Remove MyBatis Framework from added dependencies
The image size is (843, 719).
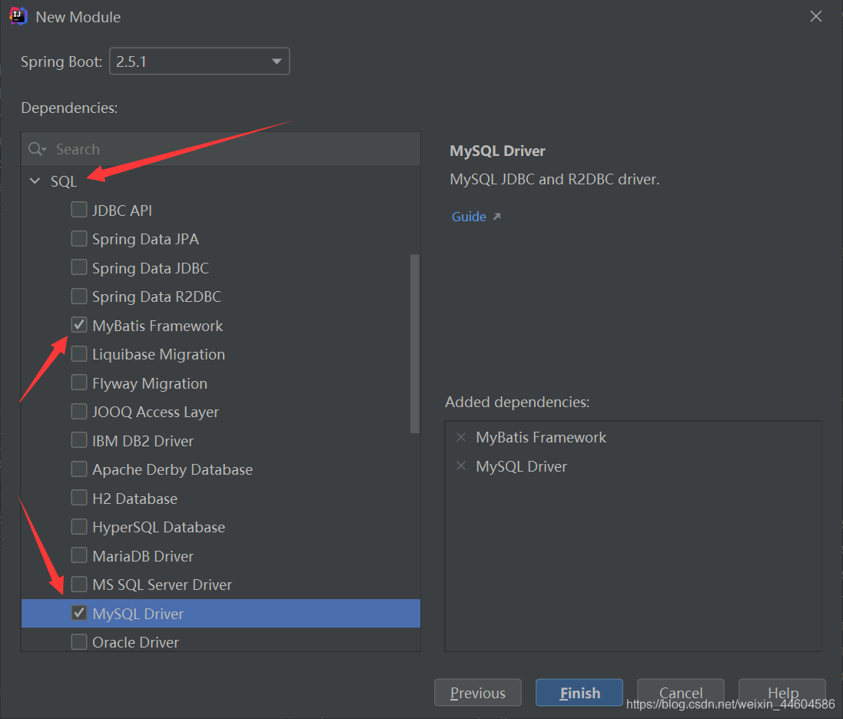tap(461, 437)
